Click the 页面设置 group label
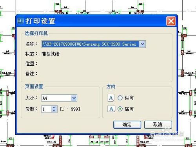The height and width of the screenshot is (147, 196). pos(34,86)
